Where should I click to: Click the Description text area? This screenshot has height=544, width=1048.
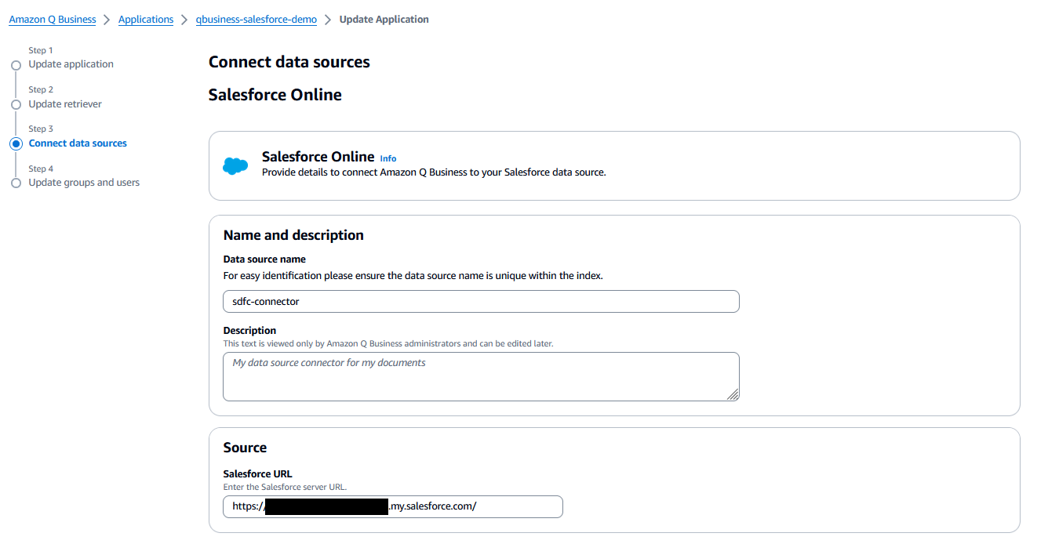tap(481, 376)
